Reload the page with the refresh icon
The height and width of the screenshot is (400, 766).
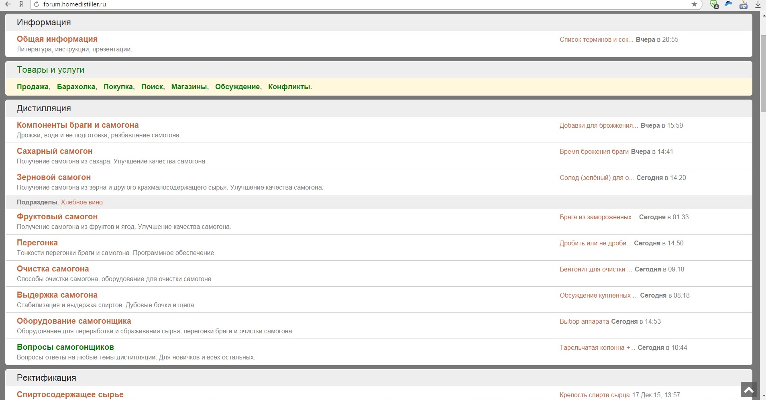click(x=37, y=4)
